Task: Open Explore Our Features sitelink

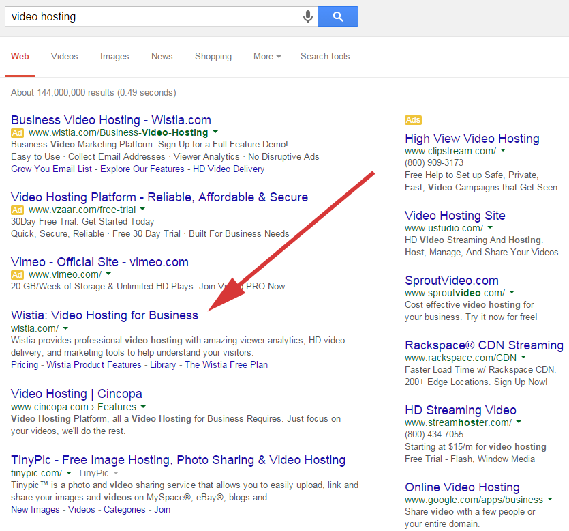Action: tap(142, 169)
